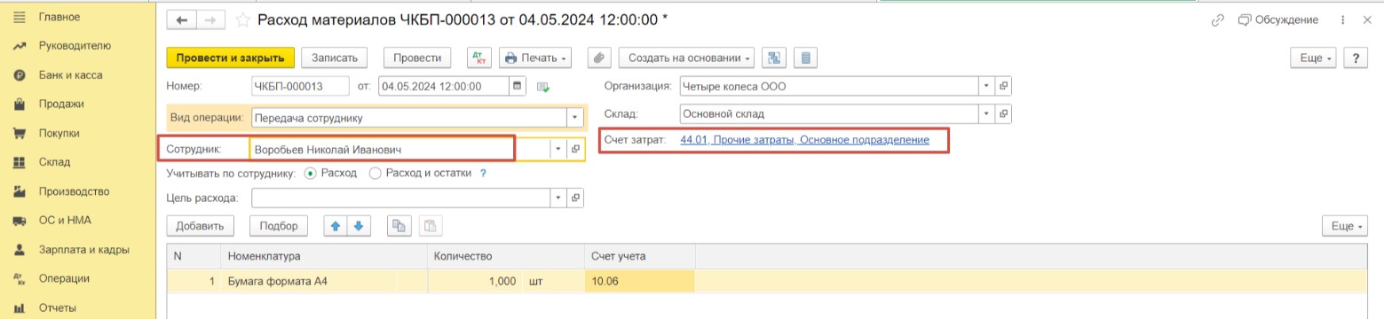This screenshot has height=319, width=1384.
Task: Click the document posted status icon
Action: (x=543, y=87)
